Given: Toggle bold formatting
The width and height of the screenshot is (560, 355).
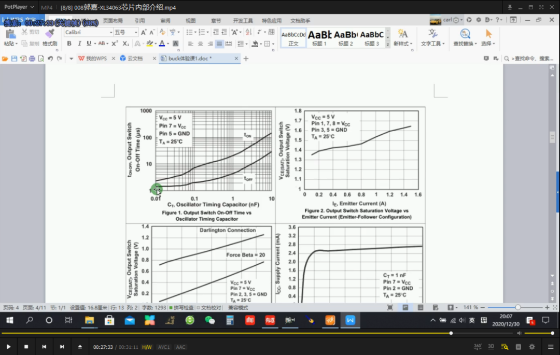Looking at the screenshot, I should tap(69, 44).
